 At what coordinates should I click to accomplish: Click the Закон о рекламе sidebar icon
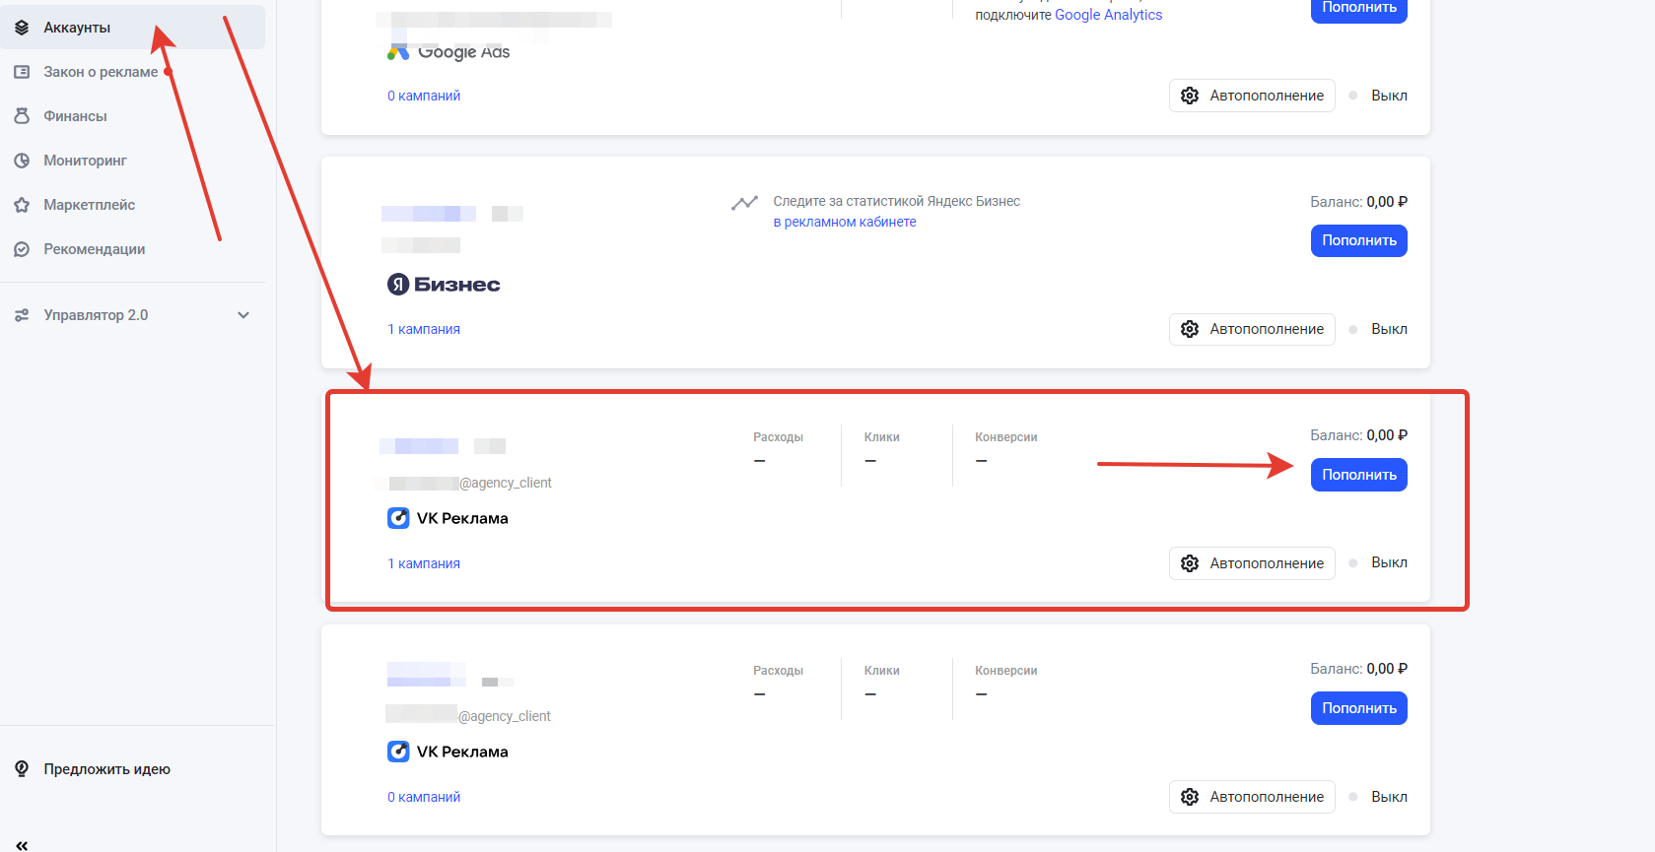pyautogui.click(x=22, y=72)
